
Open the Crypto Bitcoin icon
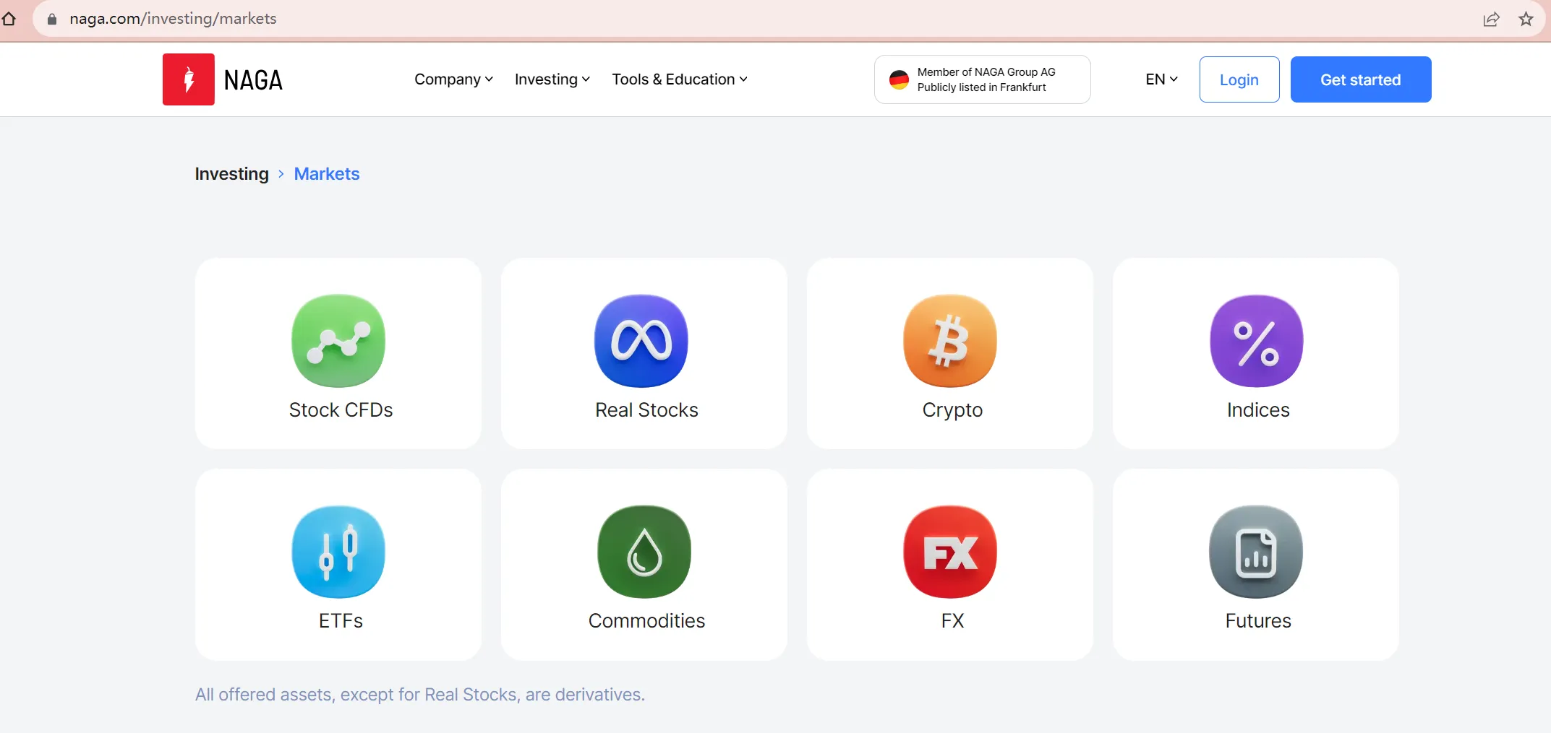(950, 341)
